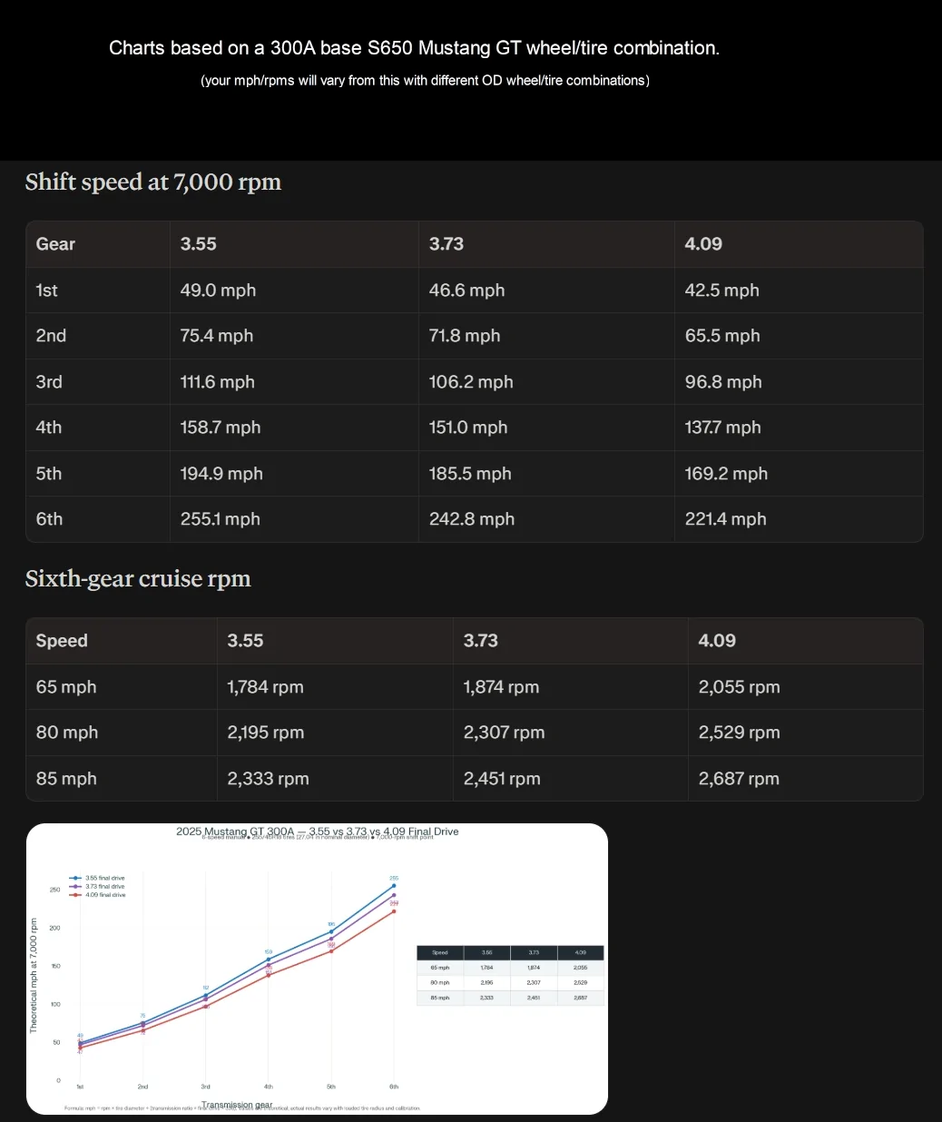Click the Gear column header in shift speed table
This screenshot has width=942, height=1122.
click(55, 244)
